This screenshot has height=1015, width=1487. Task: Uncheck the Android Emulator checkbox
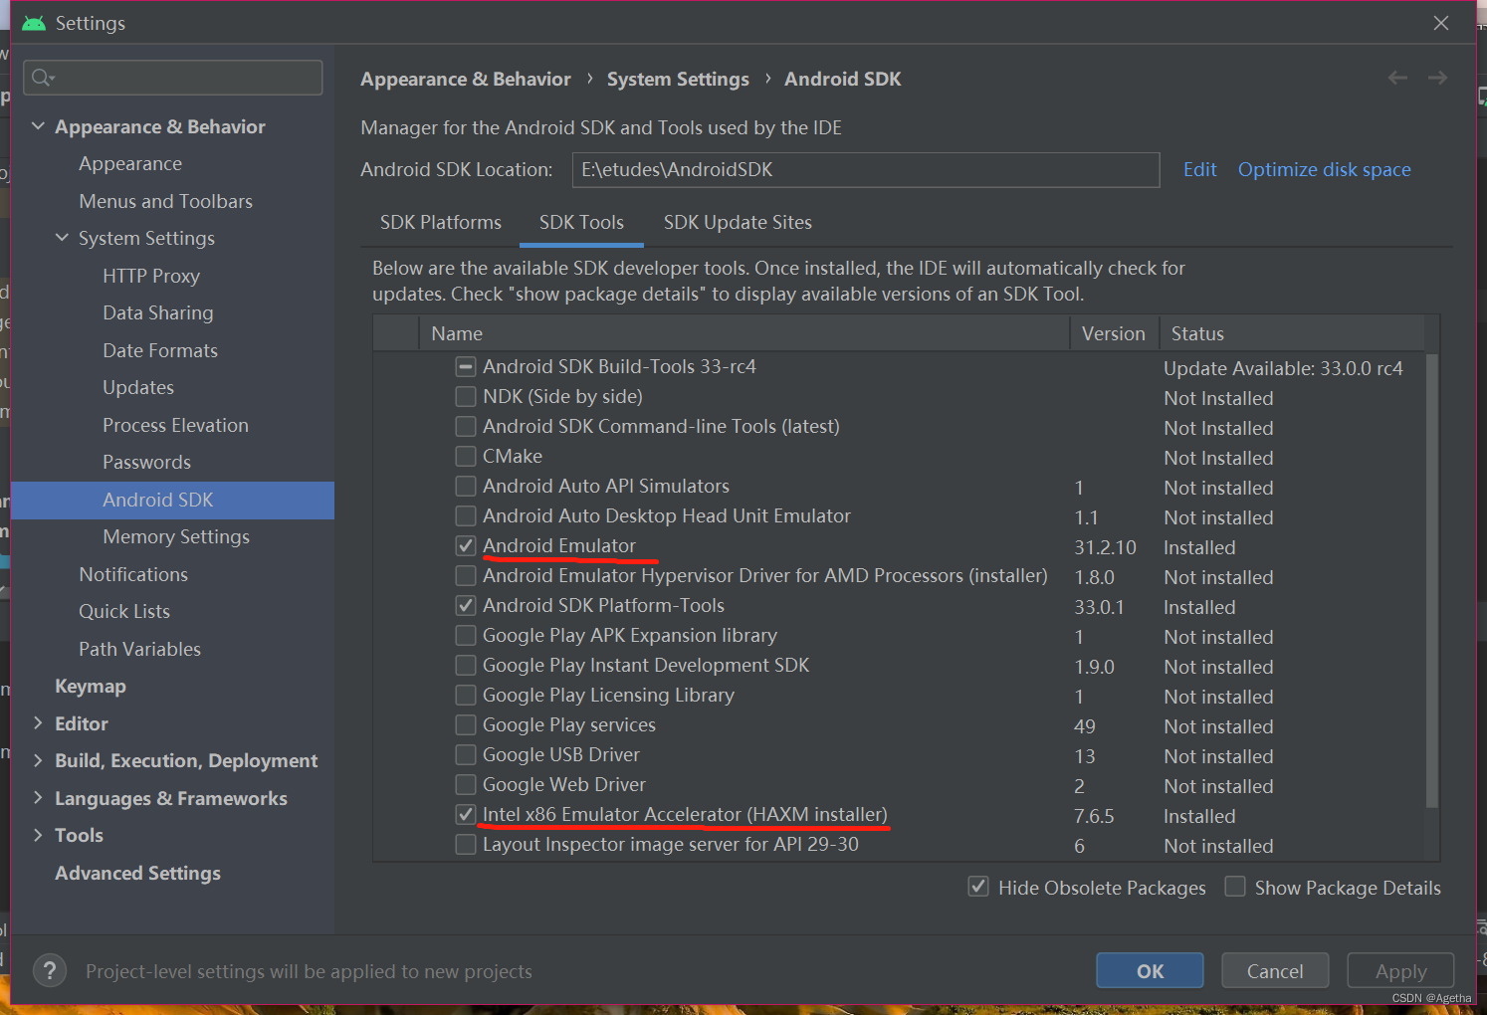tap(465, 545)
